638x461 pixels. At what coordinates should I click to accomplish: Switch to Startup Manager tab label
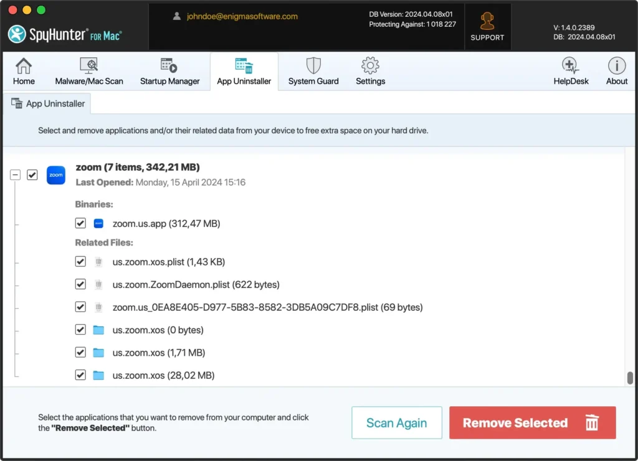pyautogui.click(x=169, y=82)
